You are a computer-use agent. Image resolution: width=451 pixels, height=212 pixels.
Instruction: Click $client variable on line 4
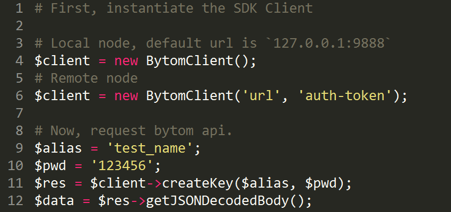63,61
